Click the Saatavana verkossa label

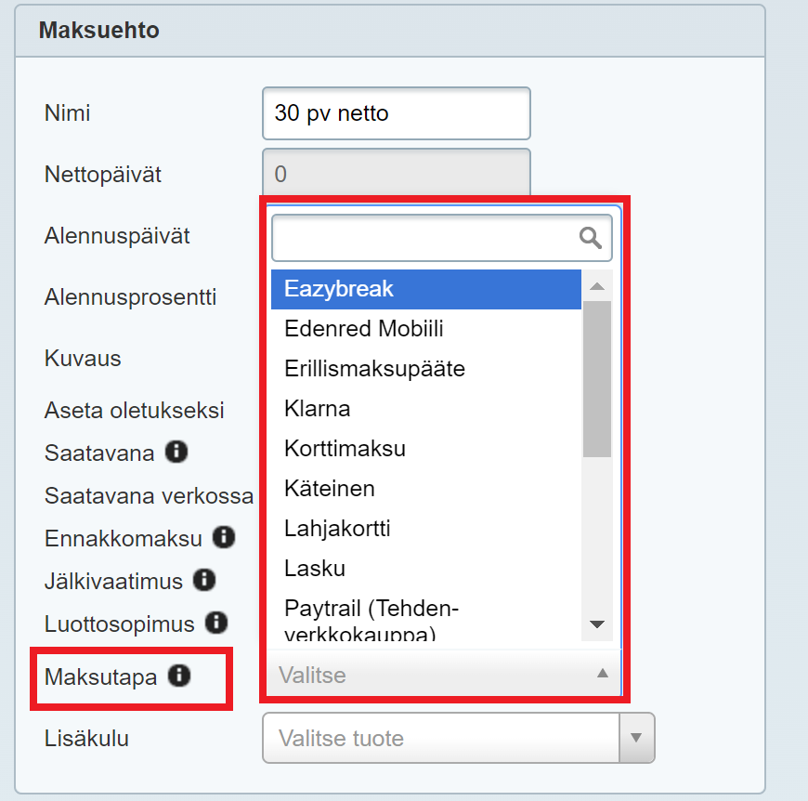(x=149, y=496)
